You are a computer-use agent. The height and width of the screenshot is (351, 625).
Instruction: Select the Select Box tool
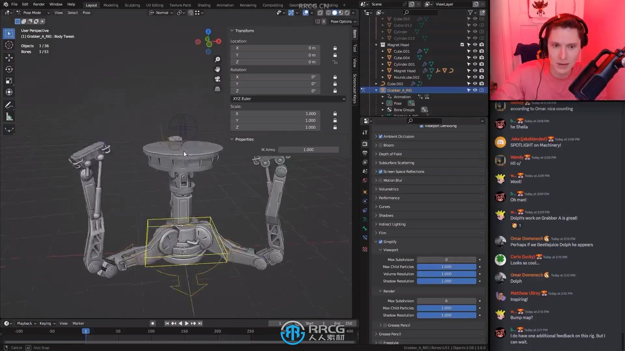(x=9, y=33)
